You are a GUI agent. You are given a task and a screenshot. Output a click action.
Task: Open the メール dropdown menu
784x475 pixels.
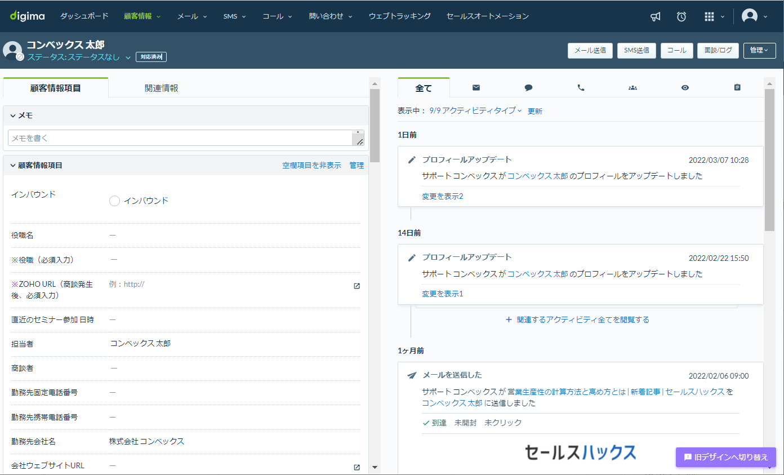(192, 16)
